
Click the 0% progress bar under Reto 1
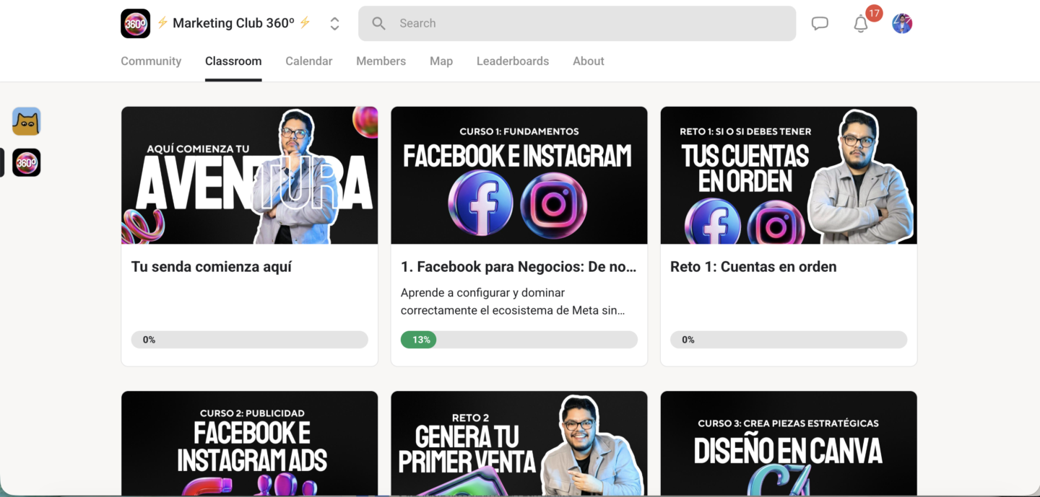[x=789, y=340]
